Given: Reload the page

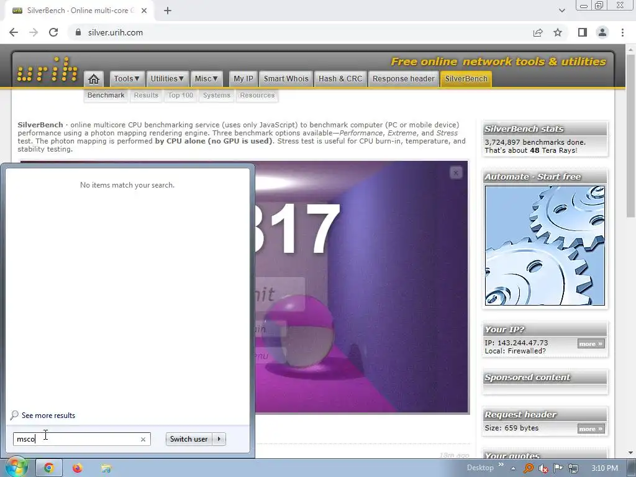Looking at the screenshot, I should 53,32.
